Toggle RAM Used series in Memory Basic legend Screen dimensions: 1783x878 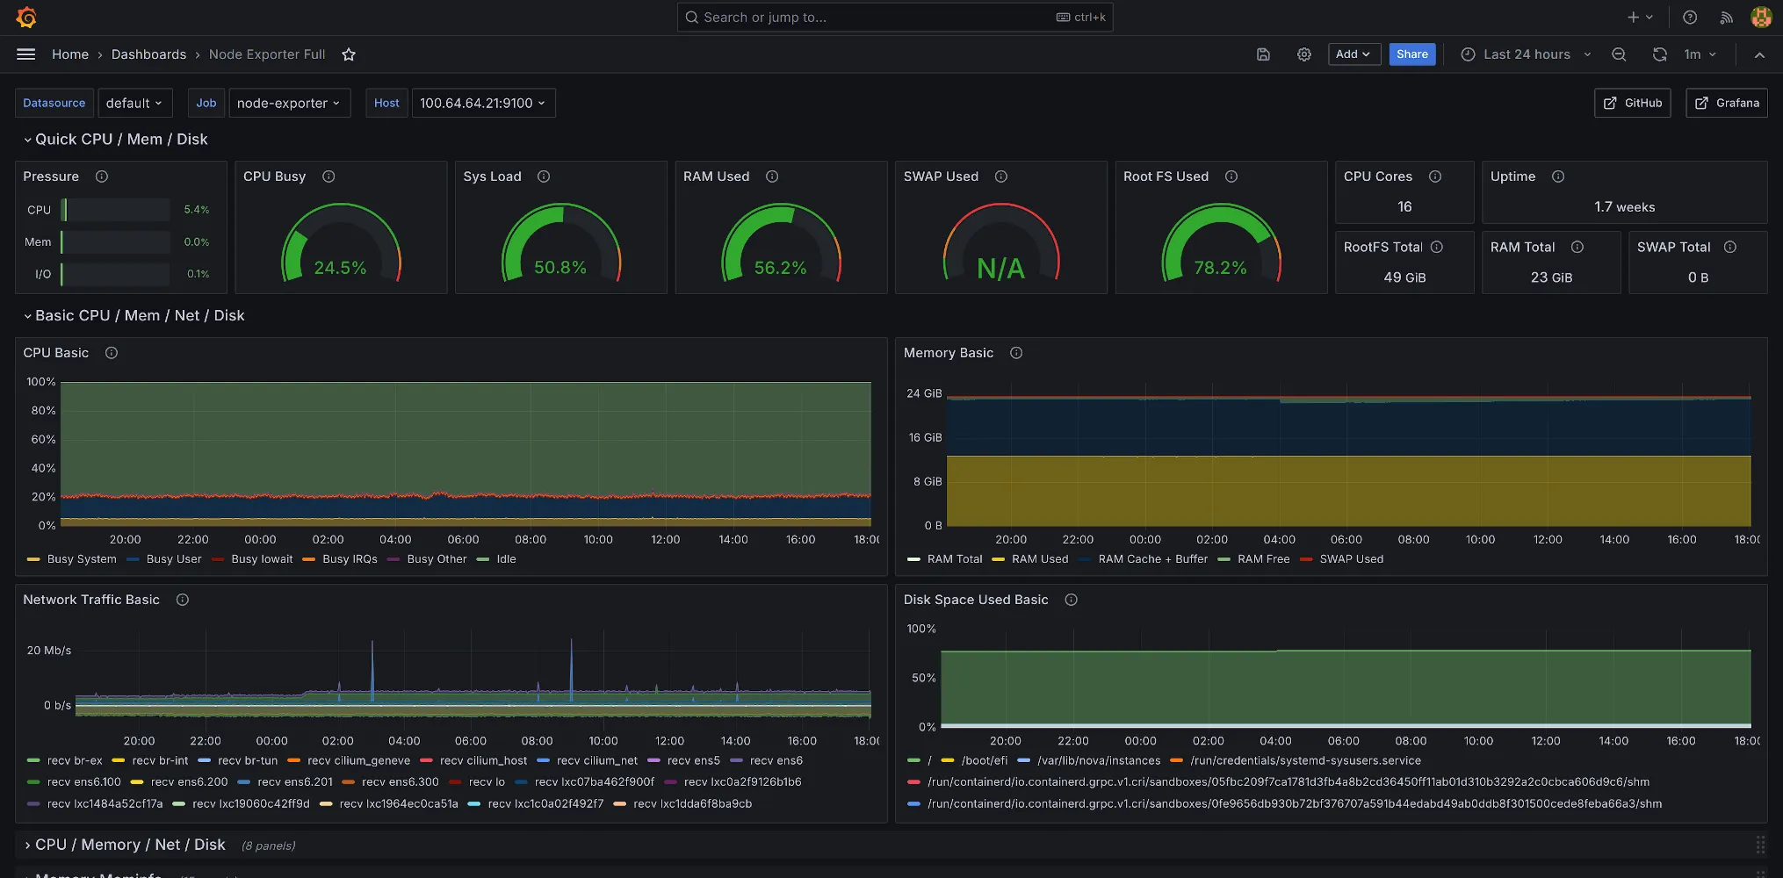[x=1040, y=558]
